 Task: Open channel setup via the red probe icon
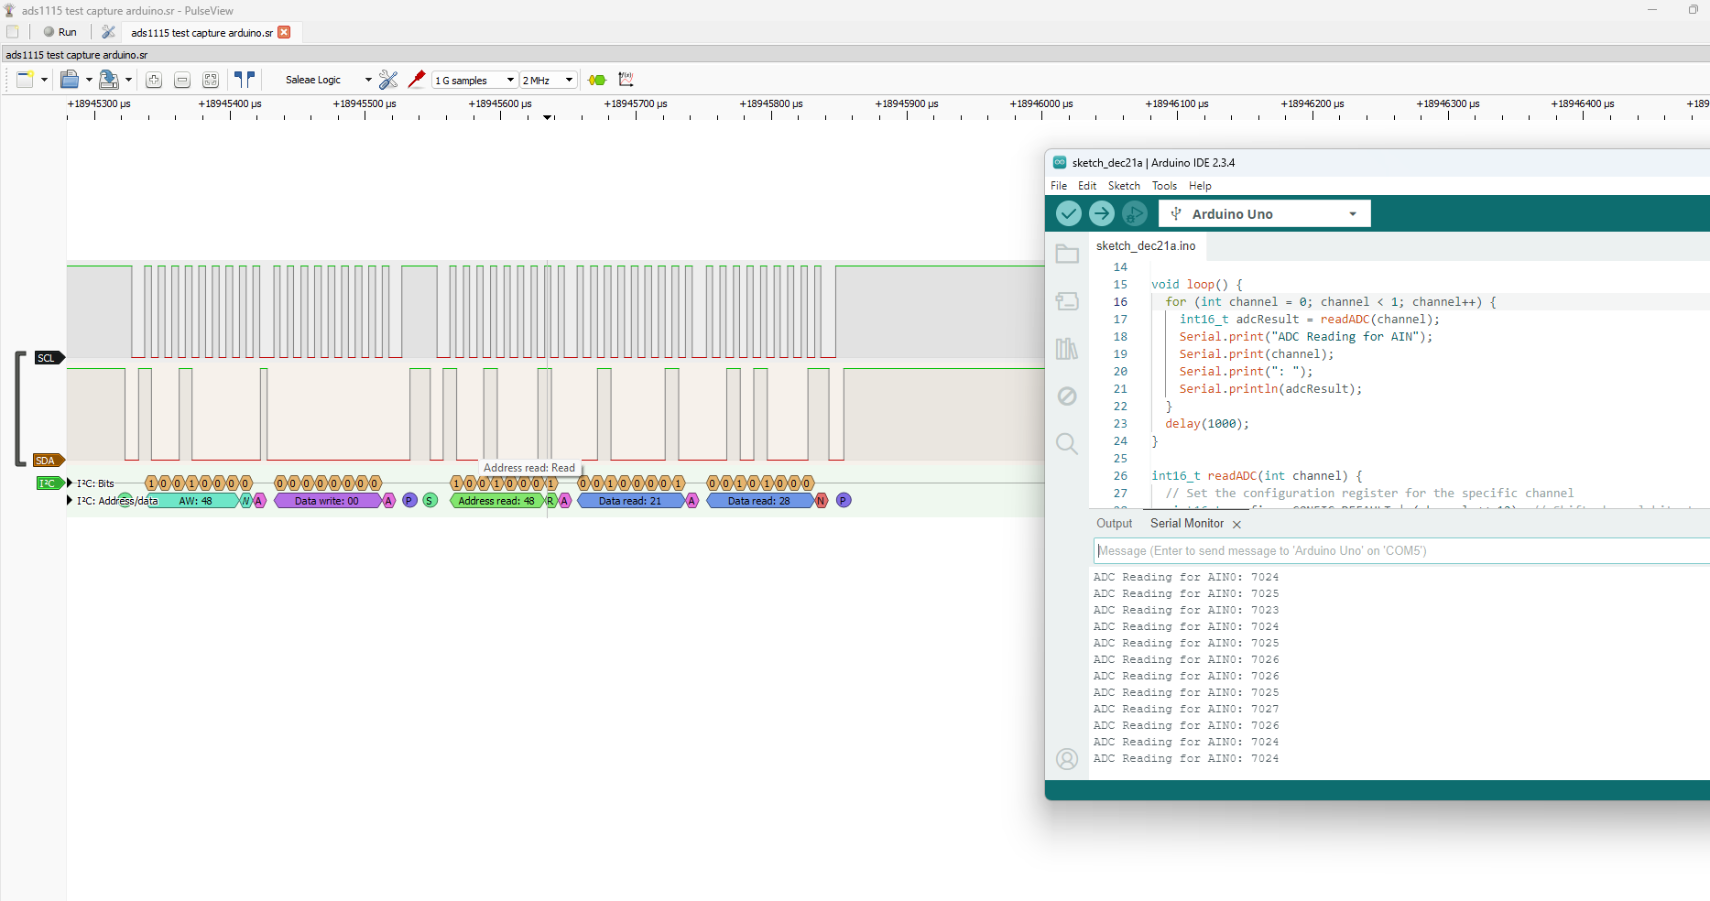pos(417,80)
